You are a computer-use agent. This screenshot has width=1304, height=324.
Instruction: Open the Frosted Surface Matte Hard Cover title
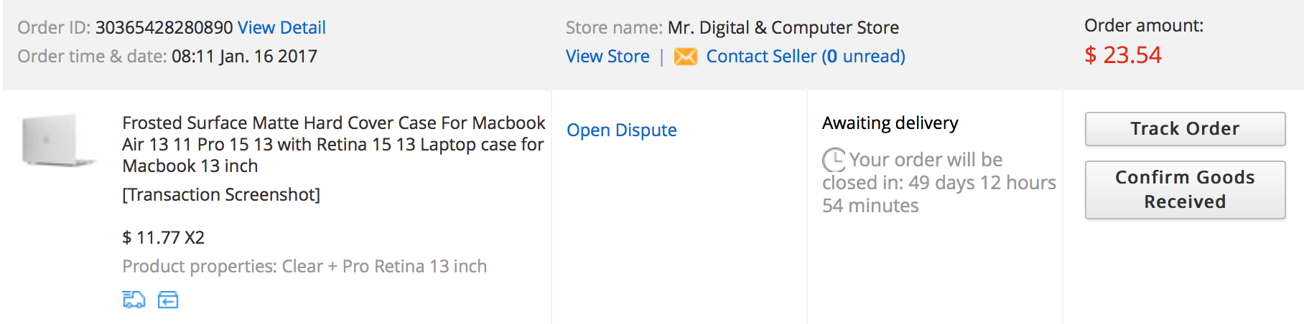tap(333, 144)
